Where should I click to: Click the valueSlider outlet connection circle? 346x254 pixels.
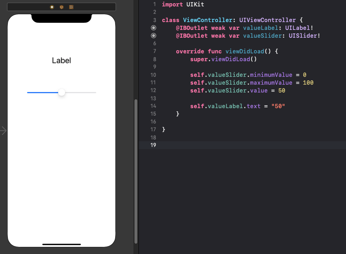(154, 36)
